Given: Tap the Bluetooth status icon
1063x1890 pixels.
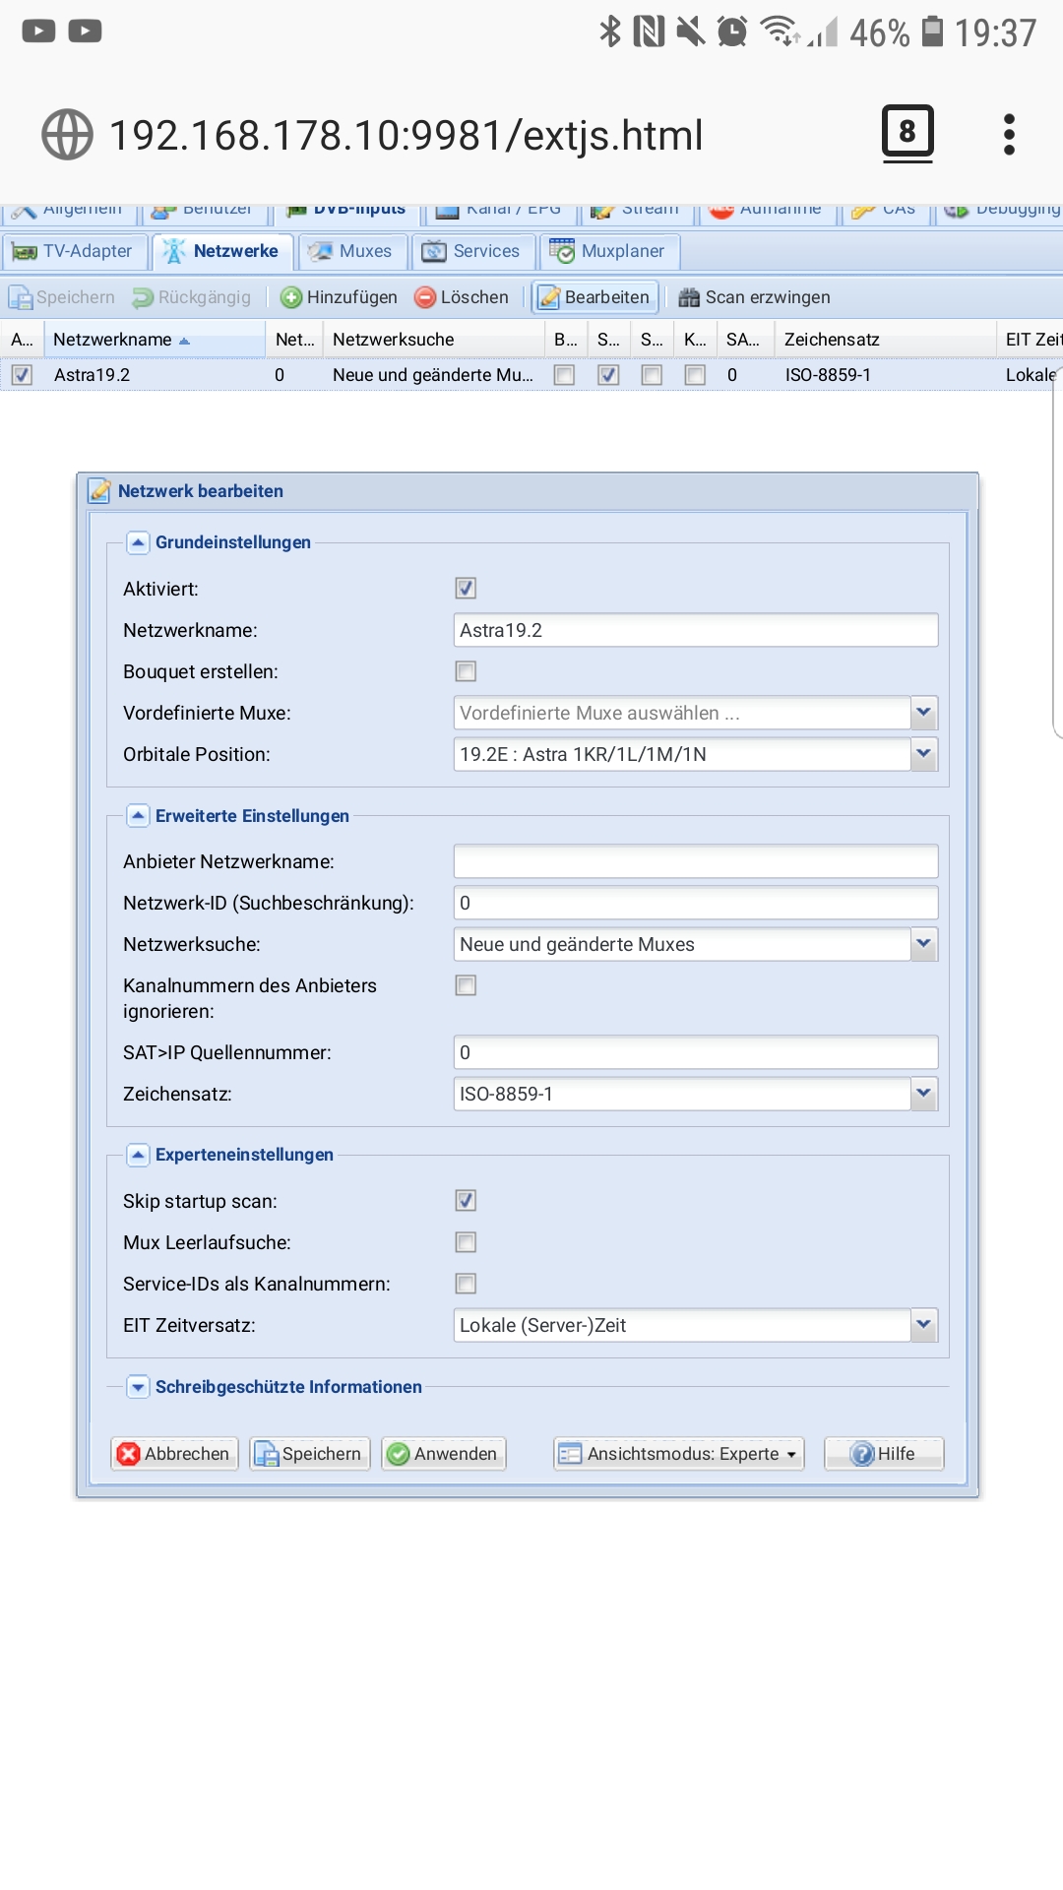Looking at the screenshot, I should (x=610, y=31).
